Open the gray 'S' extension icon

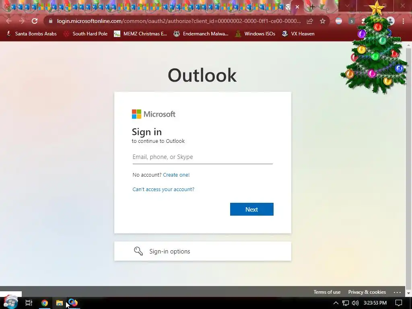point(352,21)
